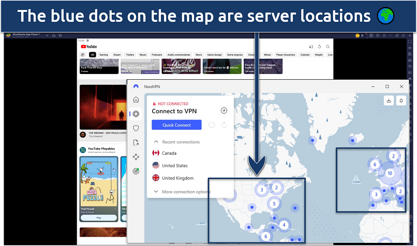
Task: Select the Gaming chip on YouTube
Action: click(x=104, y=54)
